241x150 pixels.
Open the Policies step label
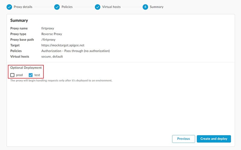(67, 7)
